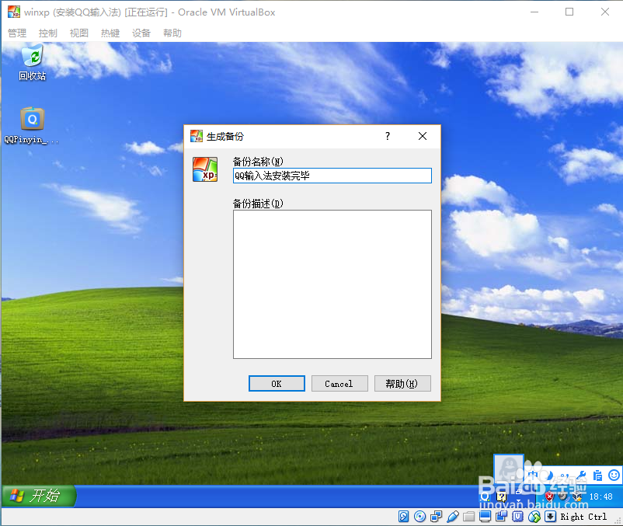Toggle full/half-width moon icon
The width and height of the screenshot is (623, 526).
pos(549,476)
